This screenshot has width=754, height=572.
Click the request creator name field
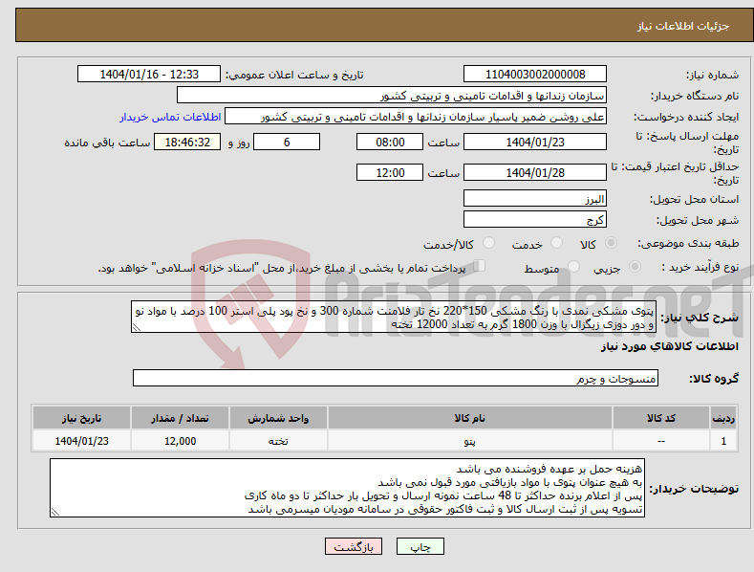coord(416,117)
